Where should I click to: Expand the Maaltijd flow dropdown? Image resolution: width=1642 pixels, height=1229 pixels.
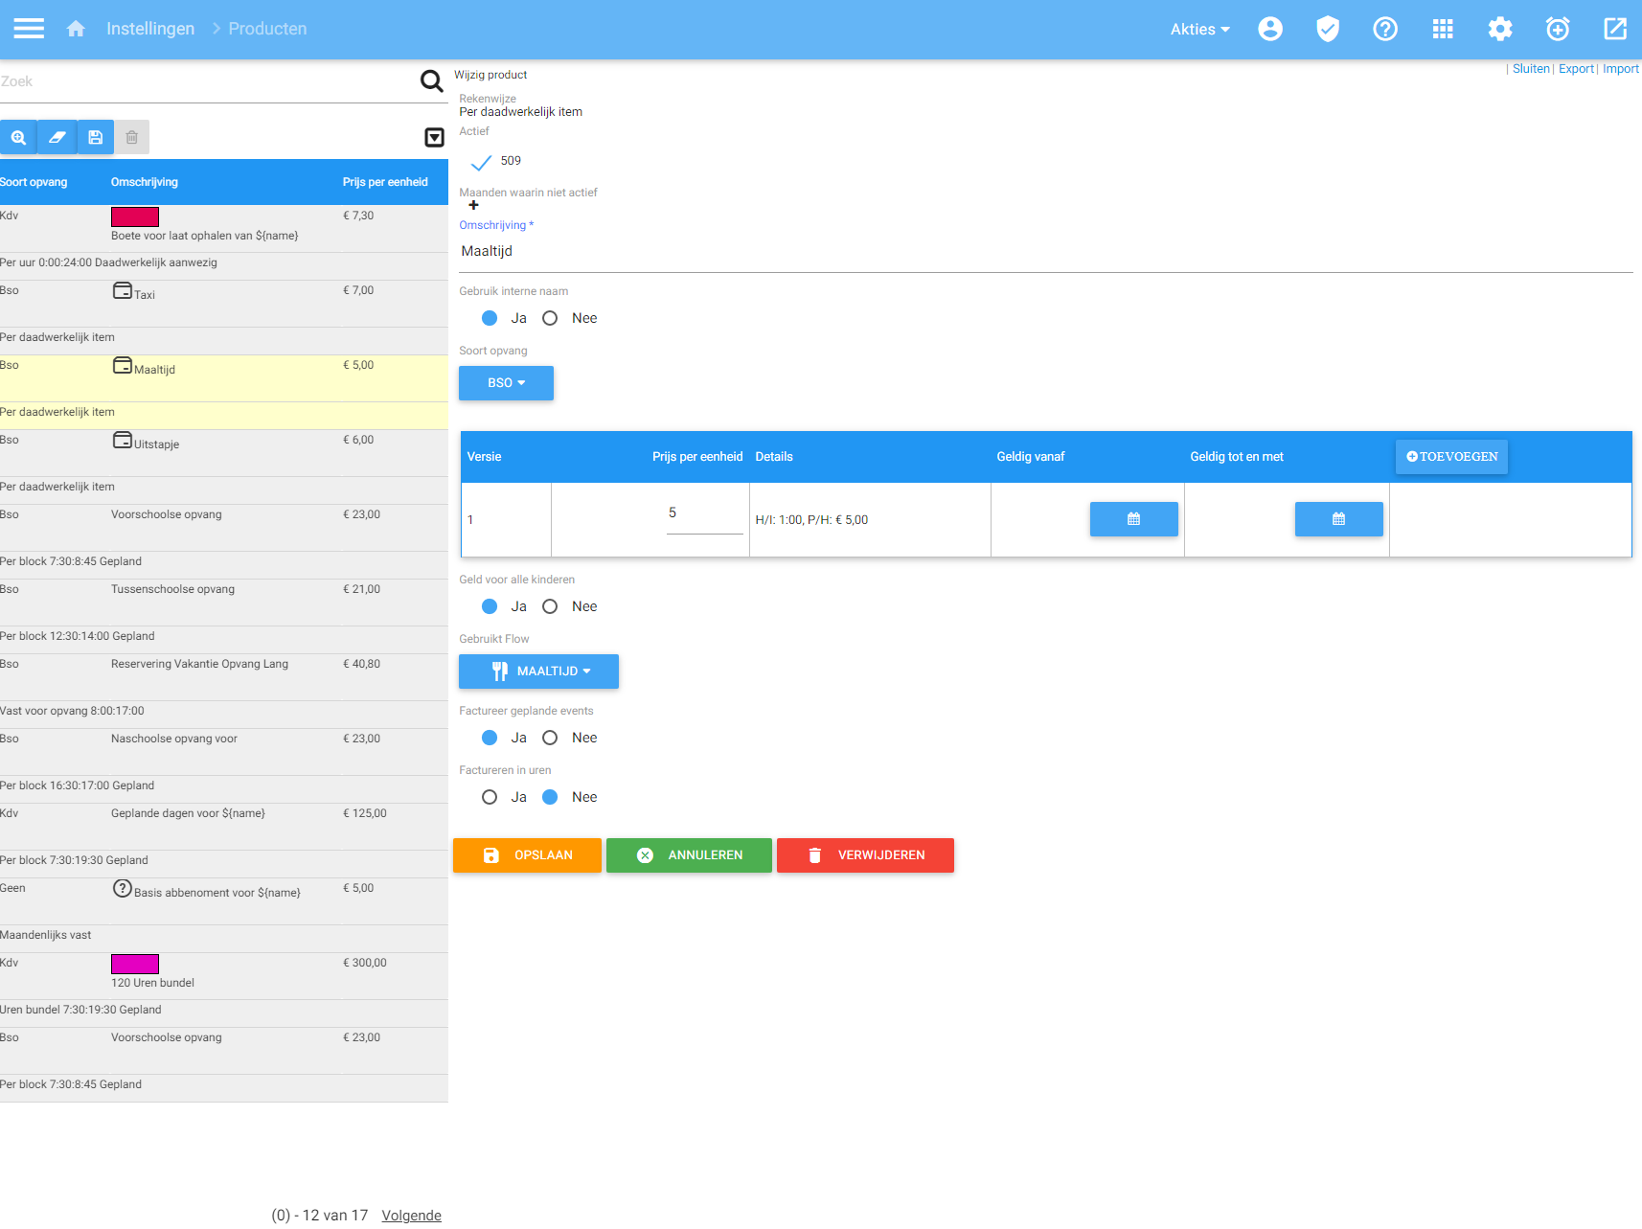[x=538, y=671]
